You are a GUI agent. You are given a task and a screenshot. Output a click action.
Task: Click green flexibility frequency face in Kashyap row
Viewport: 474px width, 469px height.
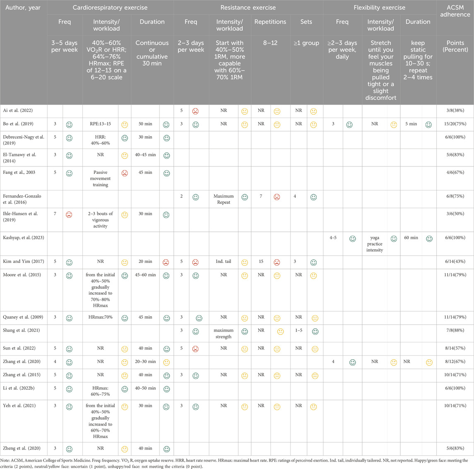point(353,239)
